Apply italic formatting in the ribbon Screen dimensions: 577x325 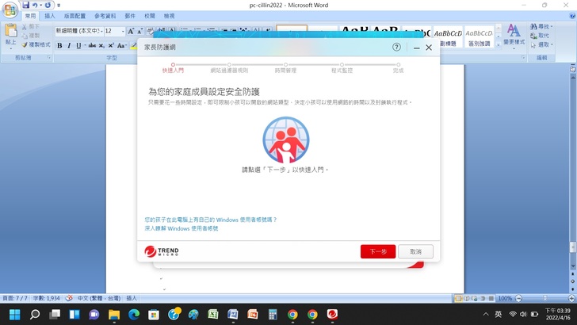[69, 45]
